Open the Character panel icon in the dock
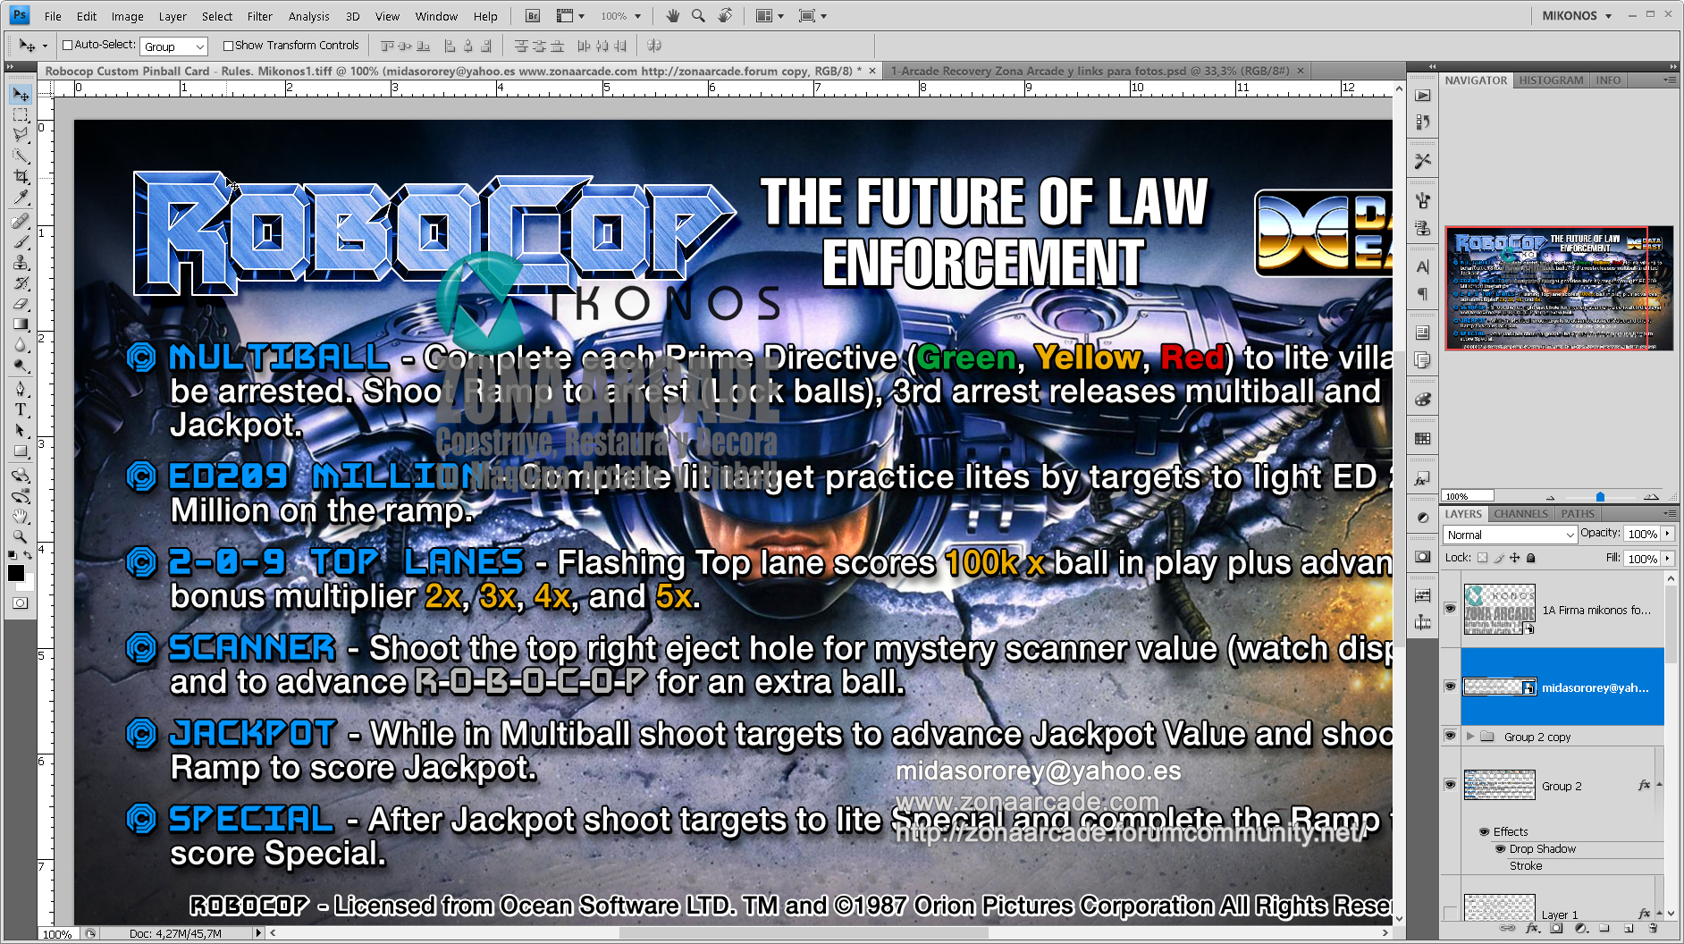The height and width of the screenshot is (944, 1684). tap(1422, 267)
